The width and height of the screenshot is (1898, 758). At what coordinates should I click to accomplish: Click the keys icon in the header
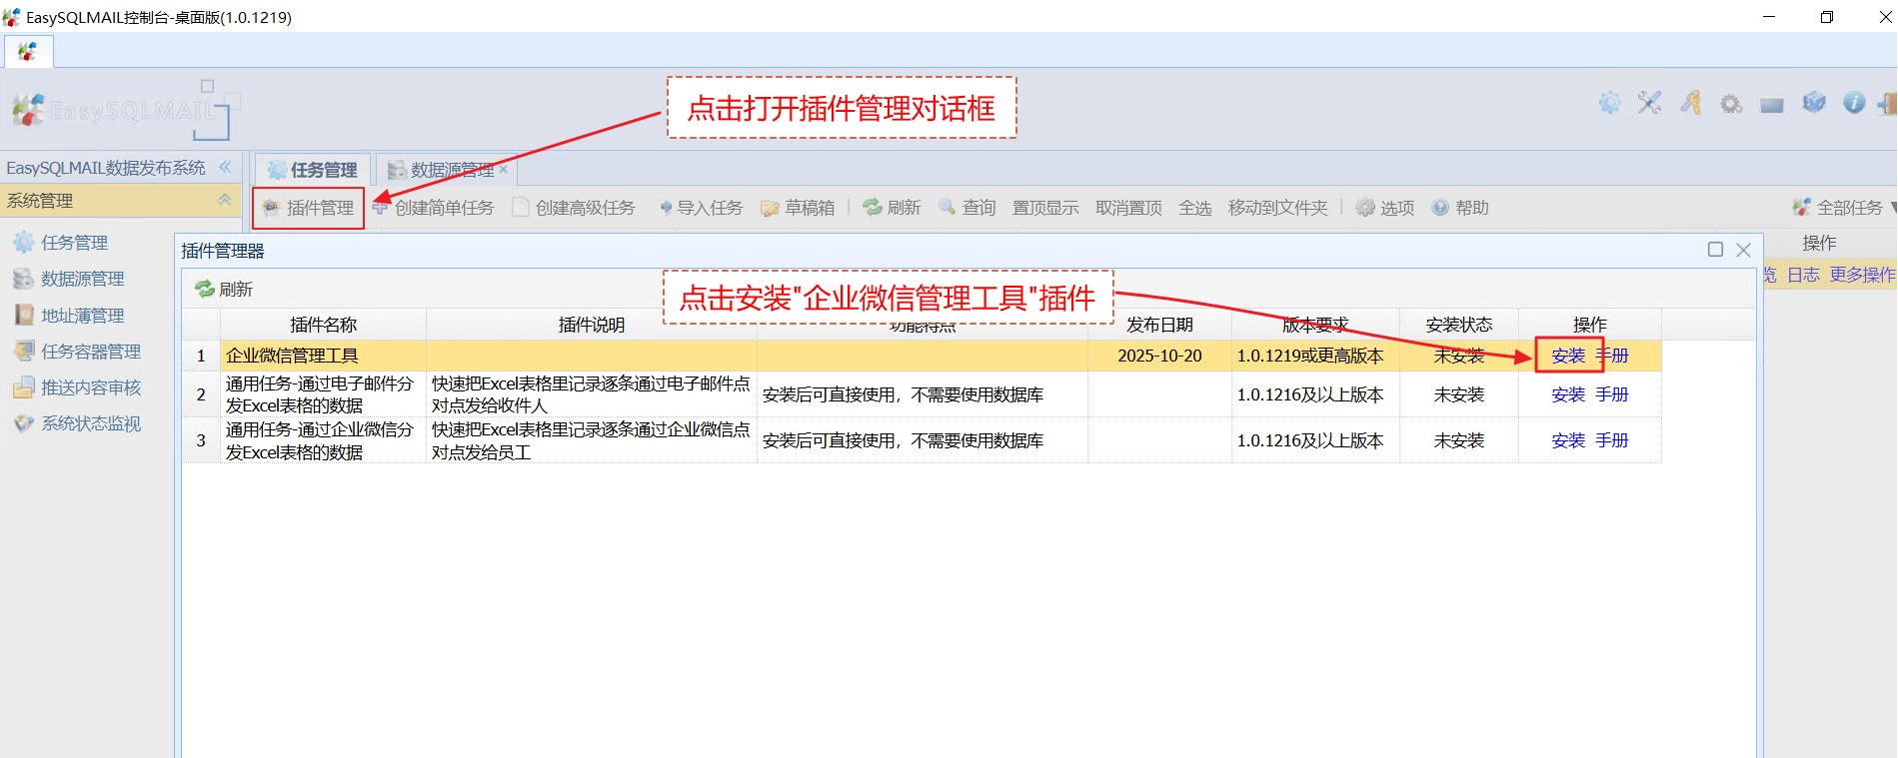click(x=1690, y=103)
